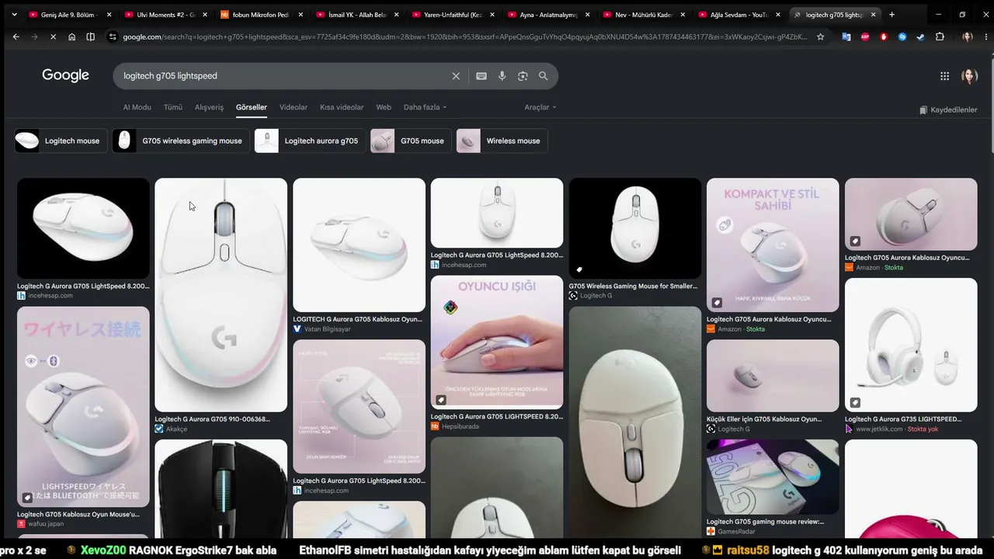Close the Geniş Aile 9. Bölüm tab
Viewport: 994px width, 559px height.
109,14
